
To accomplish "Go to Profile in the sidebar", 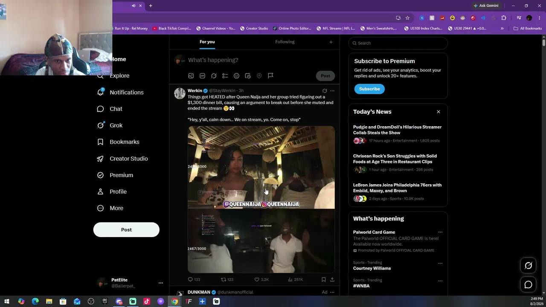I will [112, 192].
